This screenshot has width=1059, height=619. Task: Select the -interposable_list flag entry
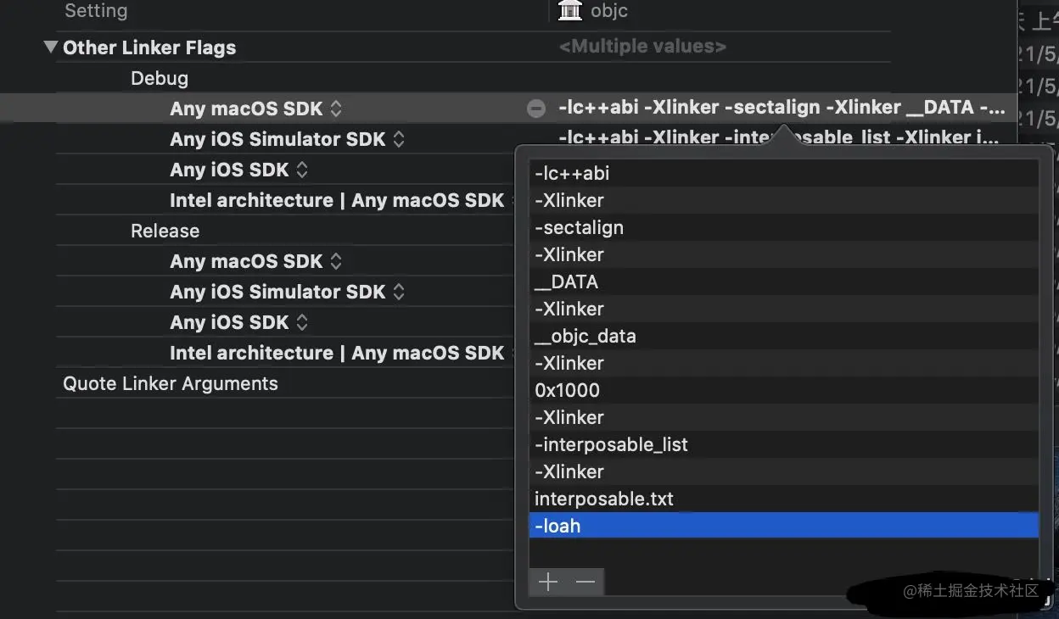coord(611,444)
